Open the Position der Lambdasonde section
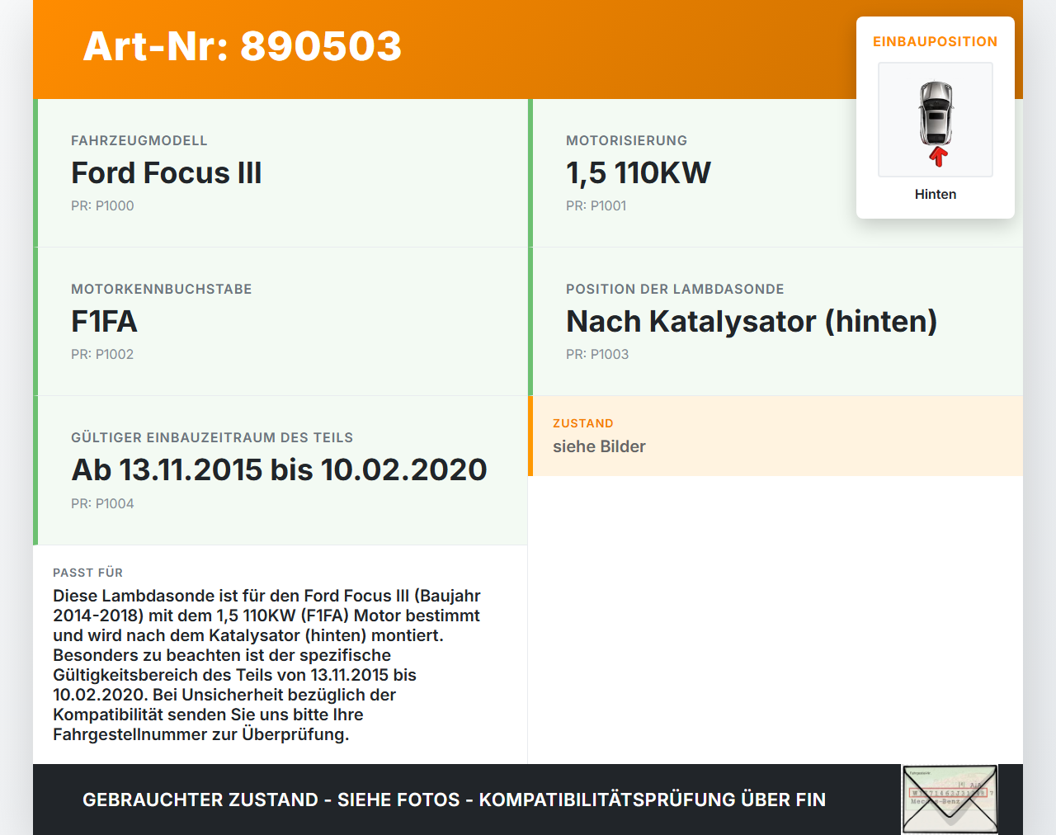The height and width of the screenshot is (835, 1056). [x=751, y=321]
